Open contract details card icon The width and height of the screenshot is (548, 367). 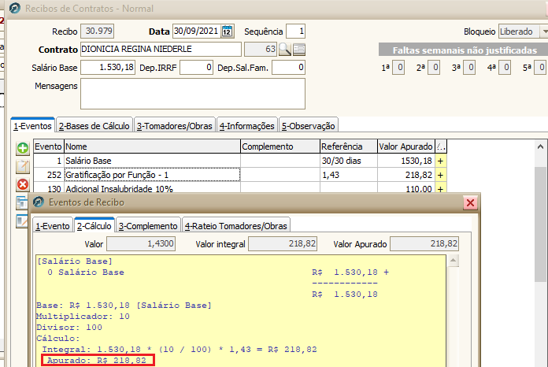click(299, 50)
